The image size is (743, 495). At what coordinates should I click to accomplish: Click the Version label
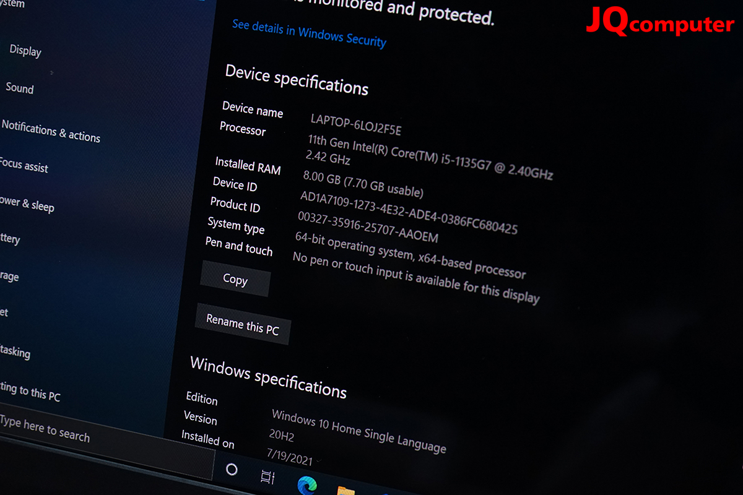201,418
